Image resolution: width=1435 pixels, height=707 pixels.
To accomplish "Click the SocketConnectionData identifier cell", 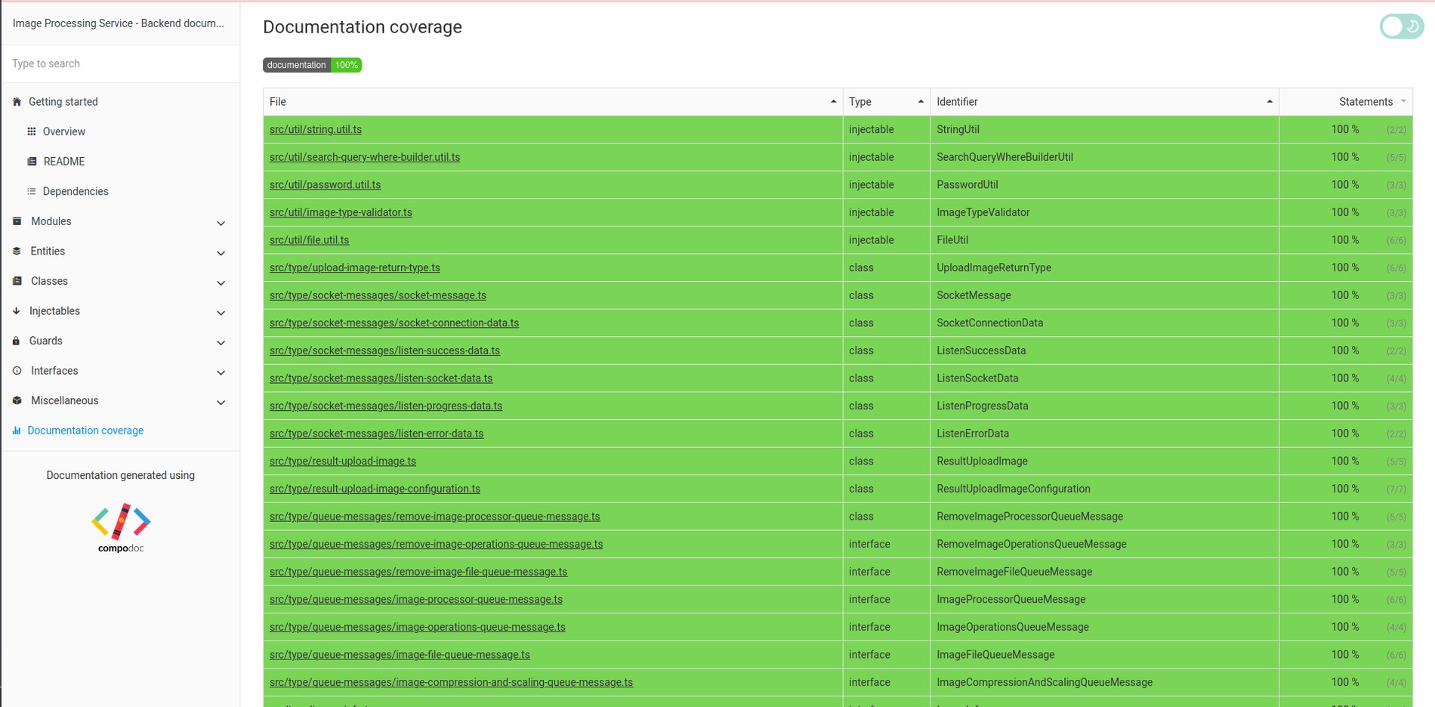I will (1104, 323).
